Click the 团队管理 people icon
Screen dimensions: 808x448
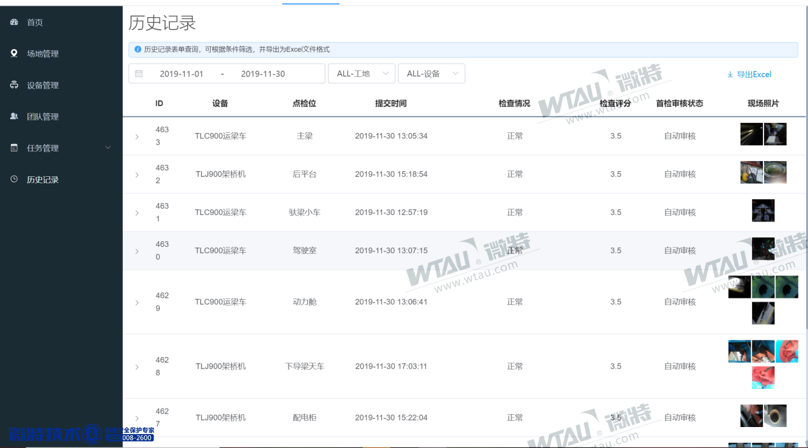(x=14, y=116)
